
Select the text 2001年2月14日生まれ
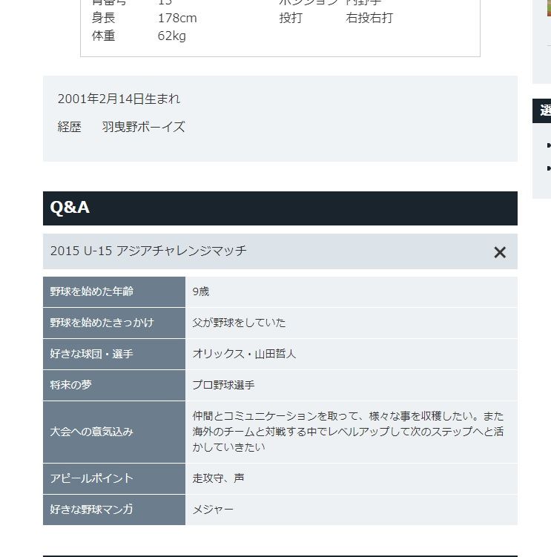(x=119, y=99)
